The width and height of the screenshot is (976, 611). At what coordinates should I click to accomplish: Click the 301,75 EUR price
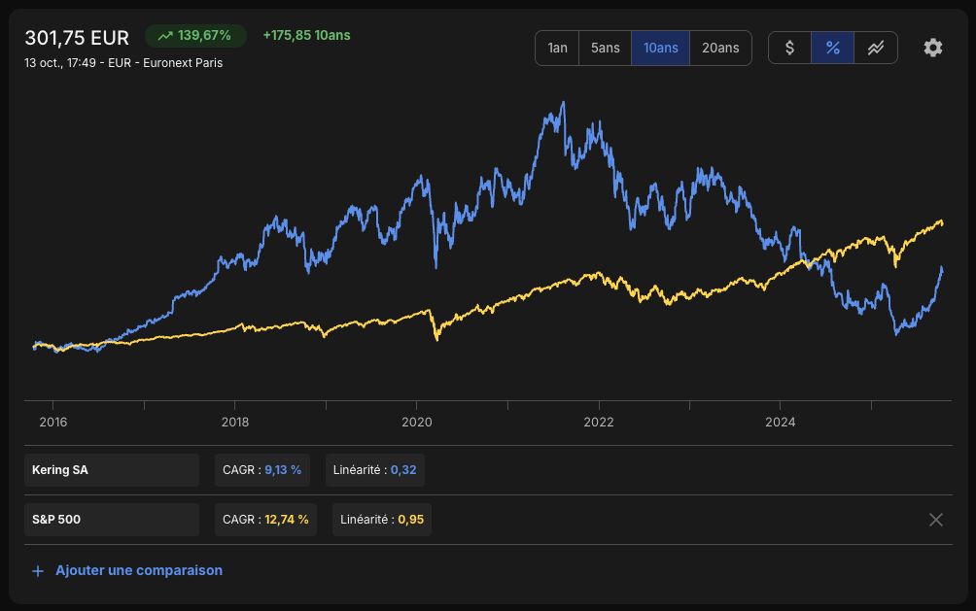pos(77,38)
